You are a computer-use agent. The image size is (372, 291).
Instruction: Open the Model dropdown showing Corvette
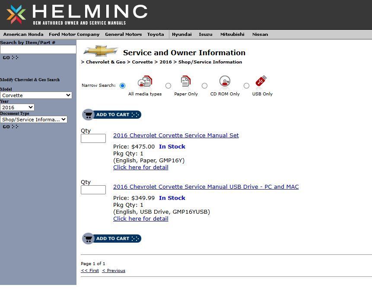[36, 95]
